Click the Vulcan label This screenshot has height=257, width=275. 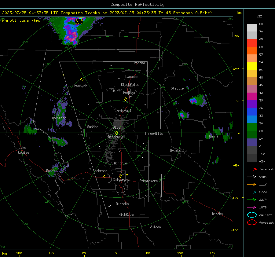click(x=156, y=227)
